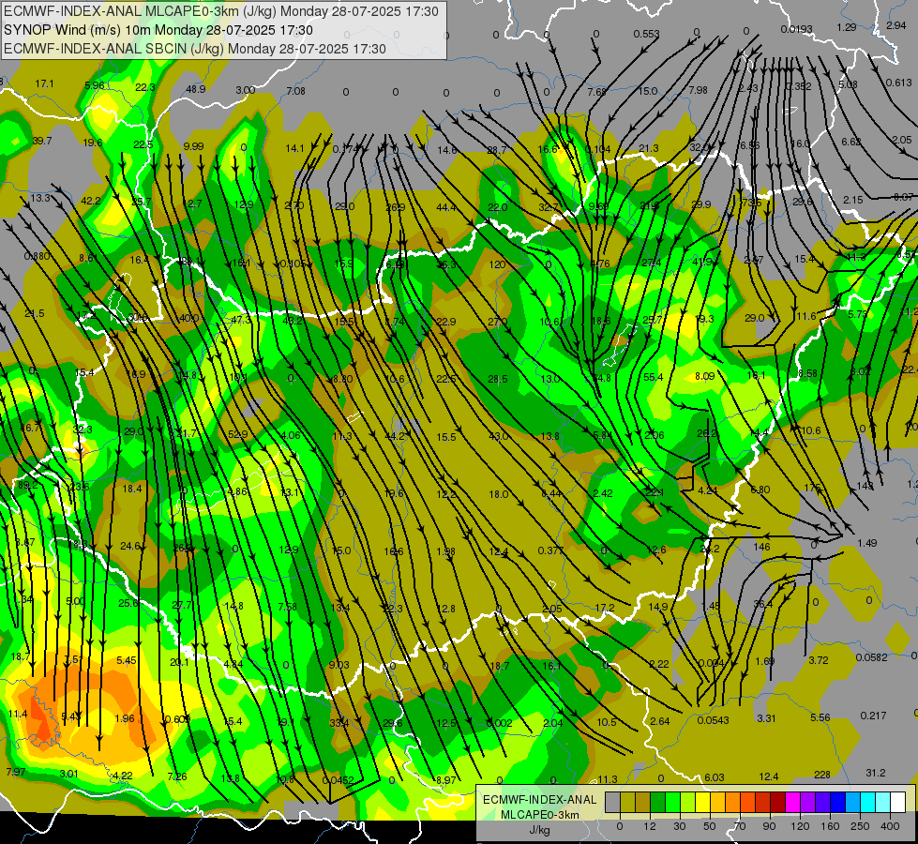Click the map value 228

822,775
